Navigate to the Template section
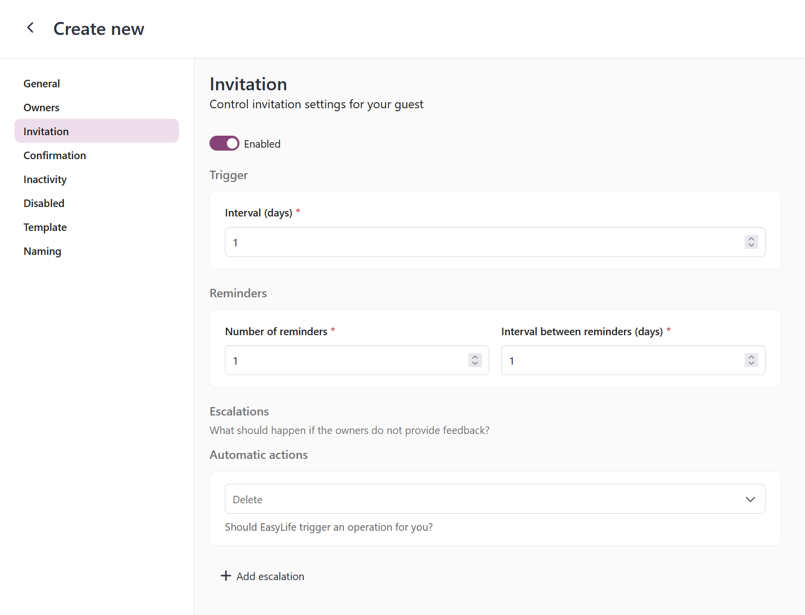 [x=45, y=227]
